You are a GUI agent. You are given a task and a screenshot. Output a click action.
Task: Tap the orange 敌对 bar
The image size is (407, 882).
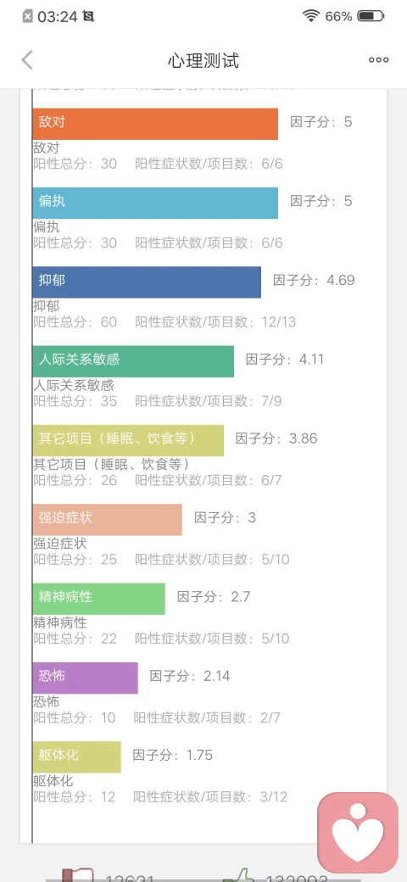point(155,124)
